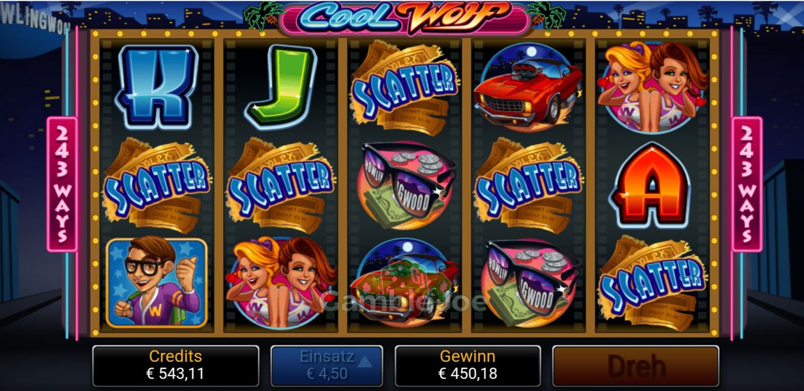Click the sunglasses symbol in the middle reel
This screenshot has width=804, height=391.
point(405,185)
